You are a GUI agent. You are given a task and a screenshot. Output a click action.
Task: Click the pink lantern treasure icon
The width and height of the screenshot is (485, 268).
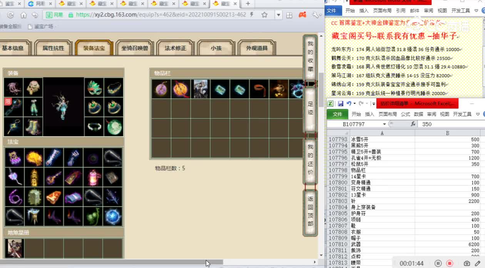(x=93, y=177)
